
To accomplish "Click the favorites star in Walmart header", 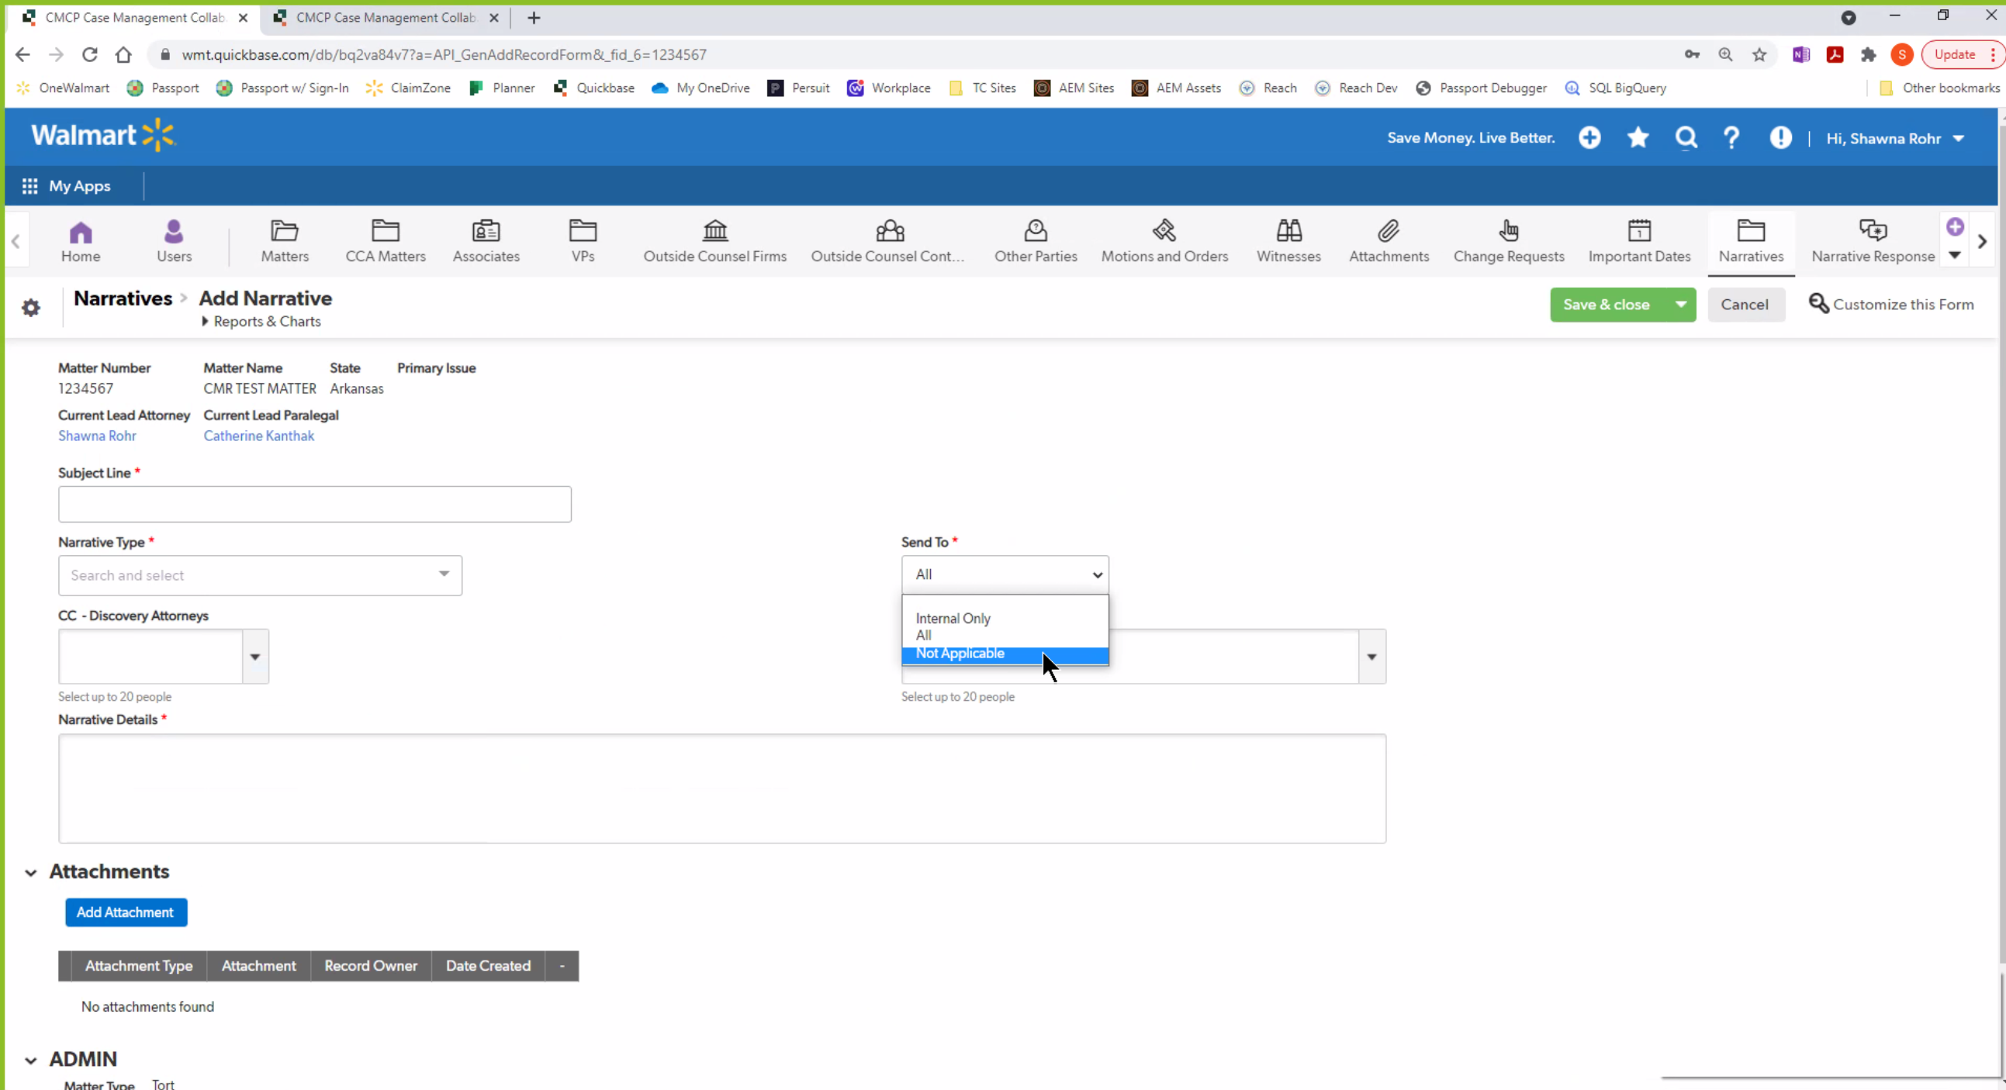I will tap(1638, 138).
